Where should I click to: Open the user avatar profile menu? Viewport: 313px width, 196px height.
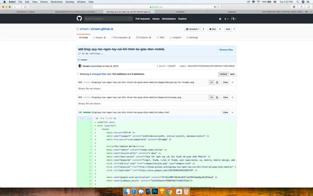click(x=233, y=19)
